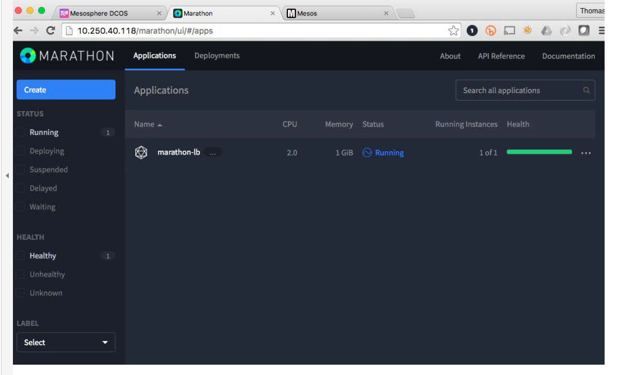Bookmark this page with the star icon
Viewport: 617px width, 375px height.
[453, 30]
